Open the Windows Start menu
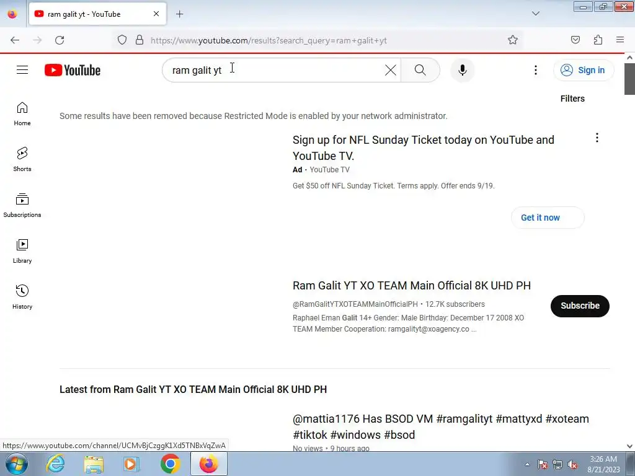This screenshot has width=635, height=476. [17, 464]
